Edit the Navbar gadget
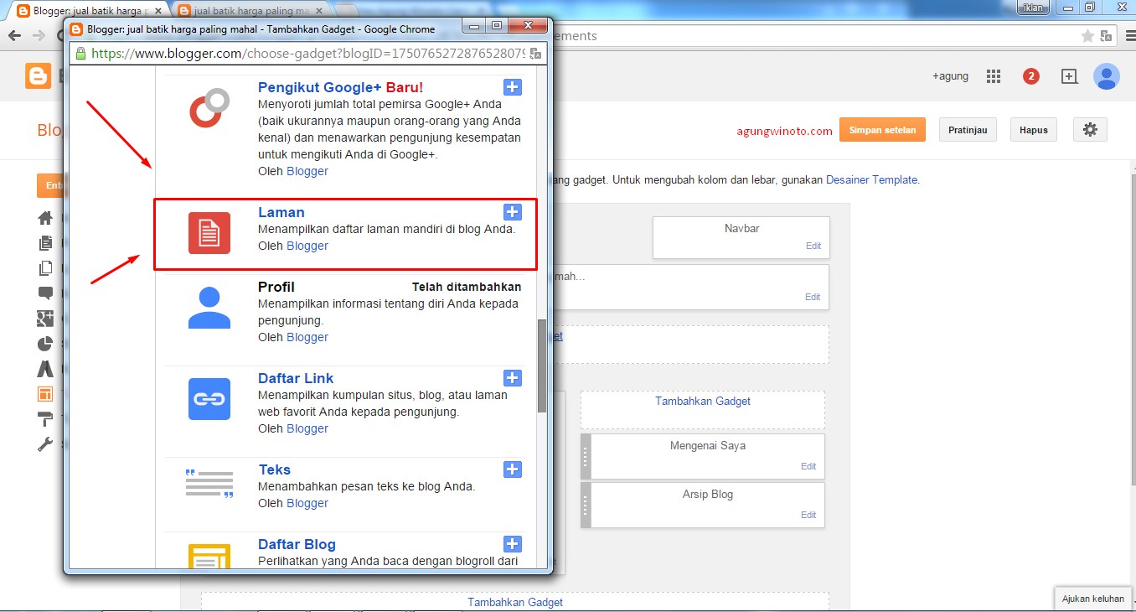Viewport: 1136px width, 612px height. [813, 246]
